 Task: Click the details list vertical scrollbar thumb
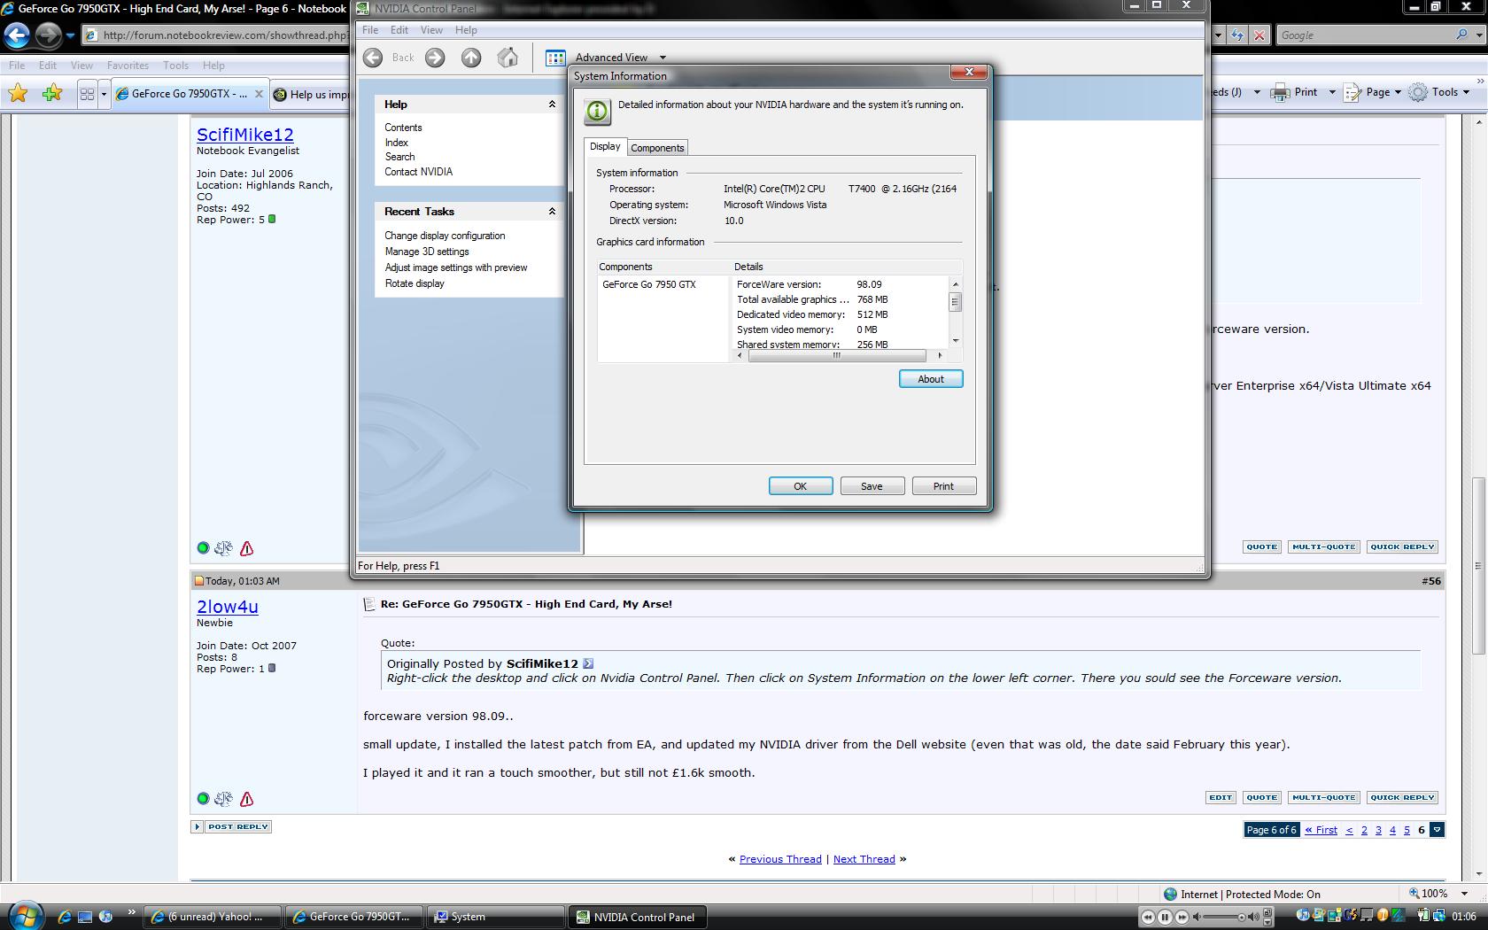click(x=955, y=302)
